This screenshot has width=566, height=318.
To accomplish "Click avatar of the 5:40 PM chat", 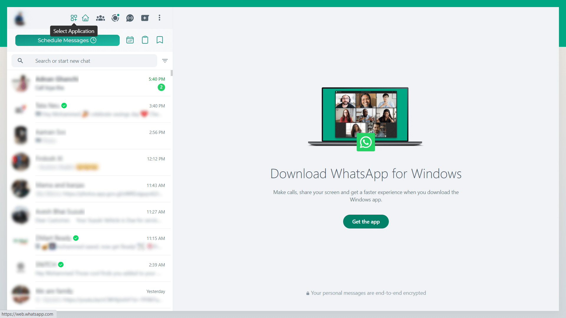I will pos(21,83).
